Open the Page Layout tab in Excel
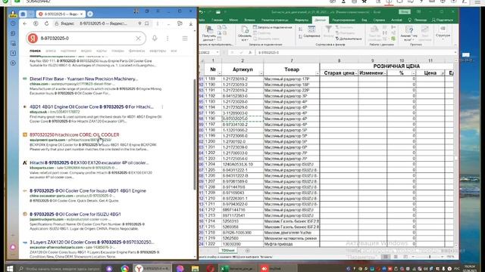485x272 pixels. [275, 20]
